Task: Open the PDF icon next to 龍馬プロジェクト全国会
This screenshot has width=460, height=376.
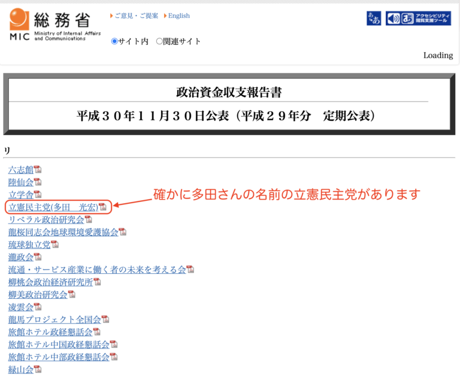Action: point(105,319)
